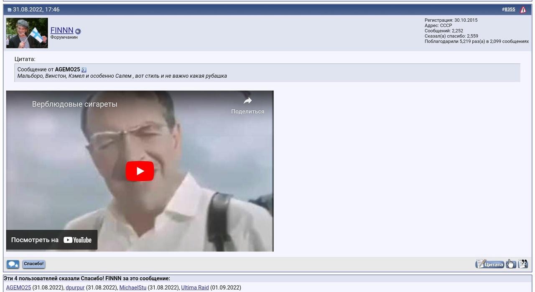This screenshot has height=292, width=535.
Task: Open FINNN's user profile link
Action: [x=62, y=30]
